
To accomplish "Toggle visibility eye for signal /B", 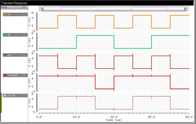I will (24, 35).
